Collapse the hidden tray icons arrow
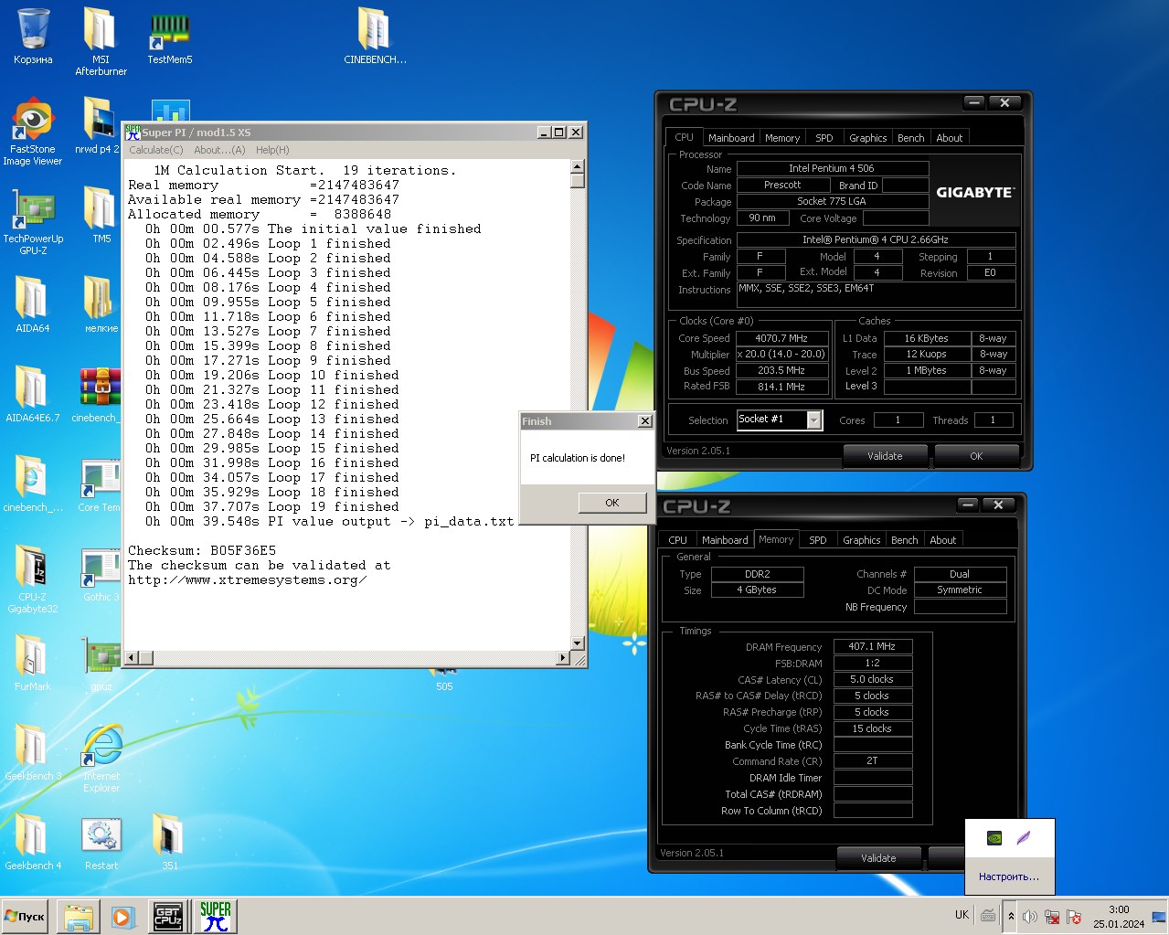This screenshot has height=935, width=1169. click(1011, 916)
